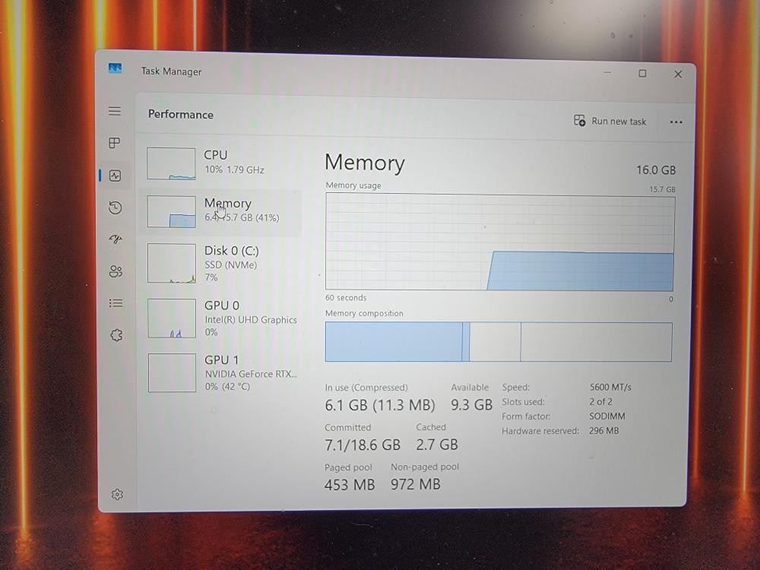Click the Performance page heading
This screenshot has width=760, height=570.
pos(181,115)
